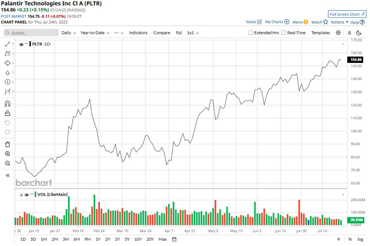Select the 10Y time range
The image size is (370, 246).
[138, 239]
